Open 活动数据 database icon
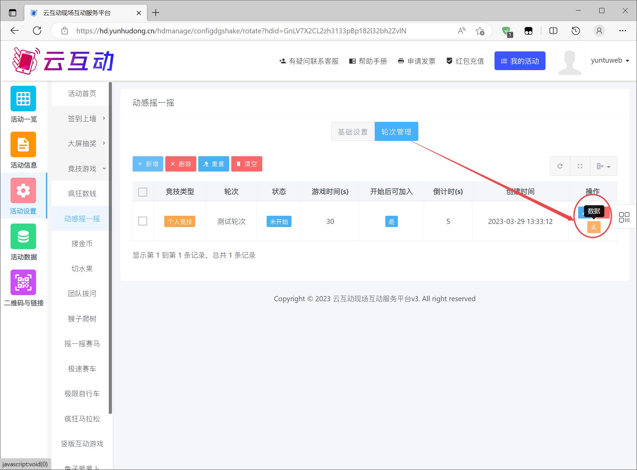The width and height of the screenshot is (637, 470). click(23, 237)
